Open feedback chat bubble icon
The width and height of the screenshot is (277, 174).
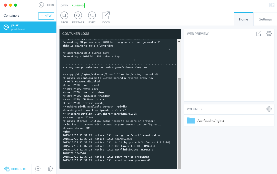coord(38,169)
